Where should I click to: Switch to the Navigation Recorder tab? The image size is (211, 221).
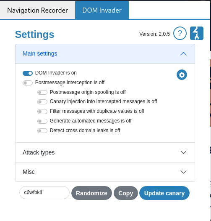(37, 10)
